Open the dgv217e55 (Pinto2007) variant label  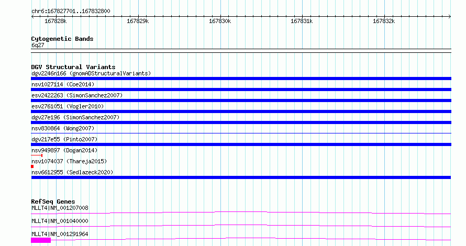coord(64,139)
